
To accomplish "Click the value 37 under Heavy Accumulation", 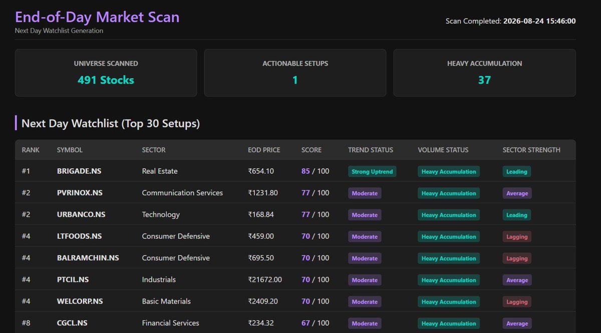I will pos(484,80).
